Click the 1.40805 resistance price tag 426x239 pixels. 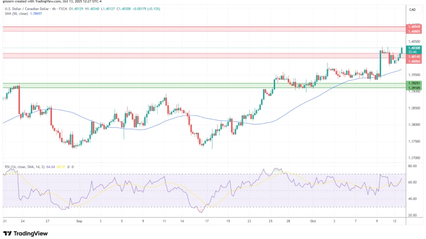pos(413,31)
